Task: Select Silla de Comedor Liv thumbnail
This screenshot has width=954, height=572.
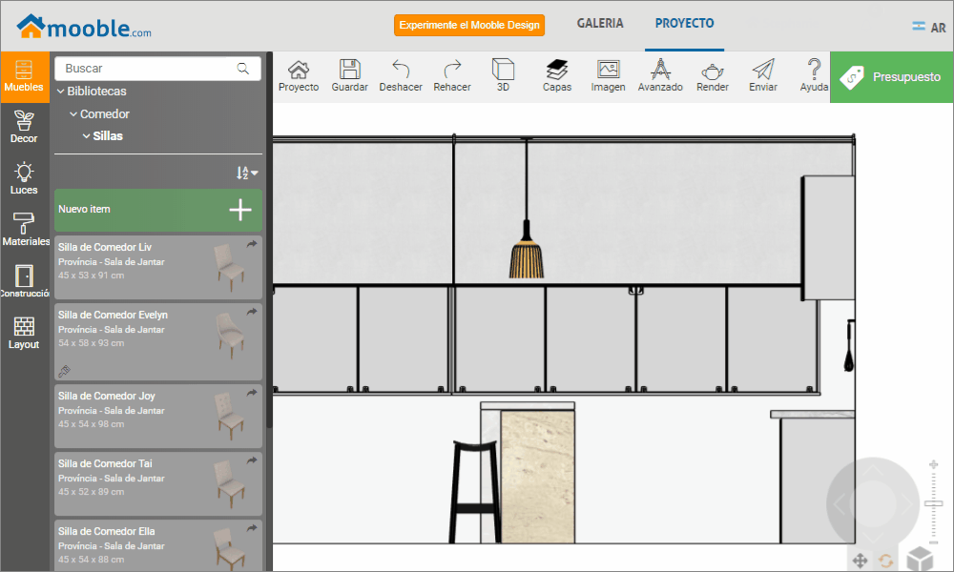Action: pyautogui.click(x=229, y=268)
